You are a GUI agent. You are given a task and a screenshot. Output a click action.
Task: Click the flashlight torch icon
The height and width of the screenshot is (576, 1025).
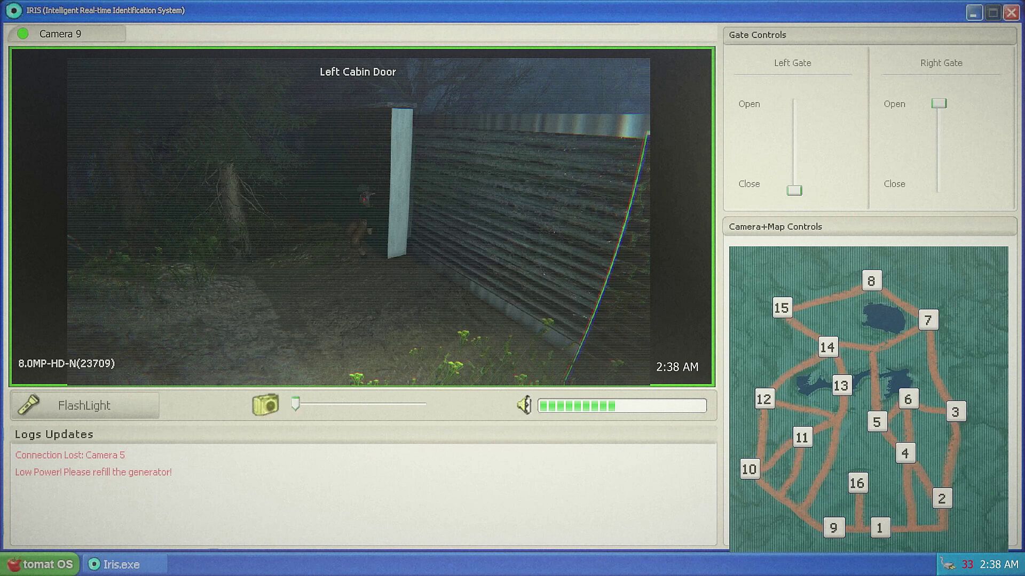(28, 405)
